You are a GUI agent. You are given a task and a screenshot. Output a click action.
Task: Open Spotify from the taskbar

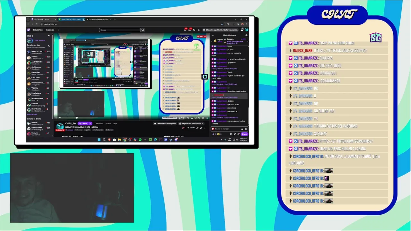coord(140,140)
